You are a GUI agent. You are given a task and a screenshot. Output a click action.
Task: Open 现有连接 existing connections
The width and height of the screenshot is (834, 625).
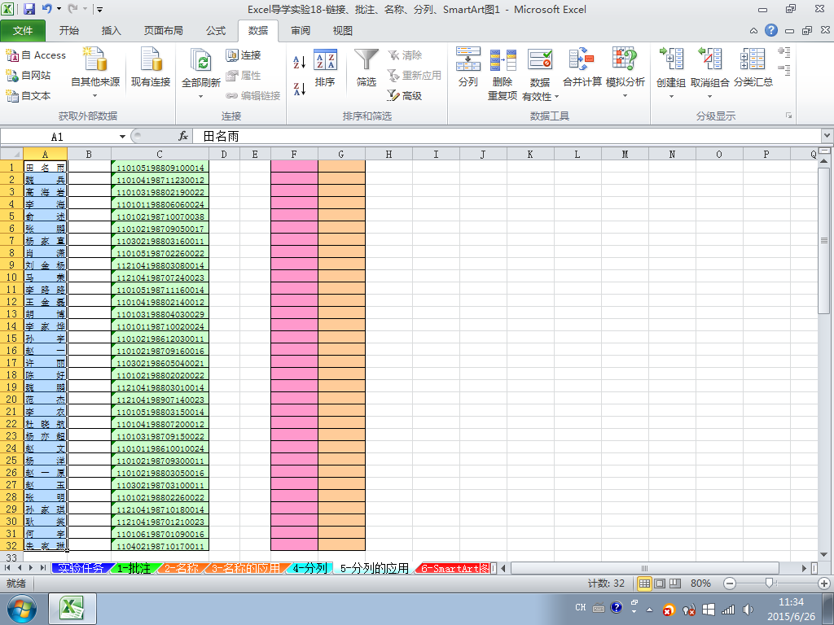point(151,68)
